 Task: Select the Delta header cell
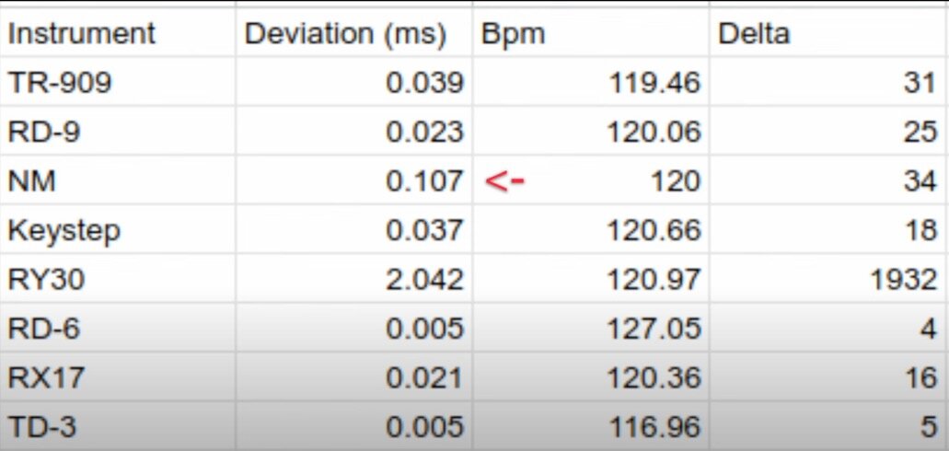pyautogui.click(x=829, y=33)
